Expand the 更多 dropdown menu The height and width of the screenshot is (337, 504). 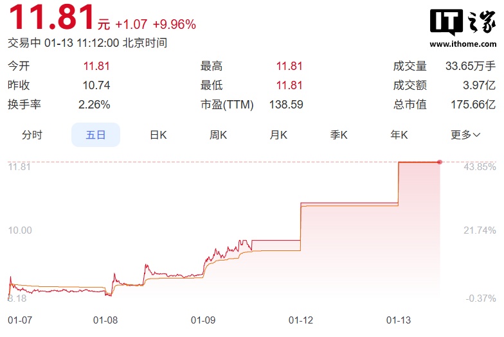pos(465,135)
